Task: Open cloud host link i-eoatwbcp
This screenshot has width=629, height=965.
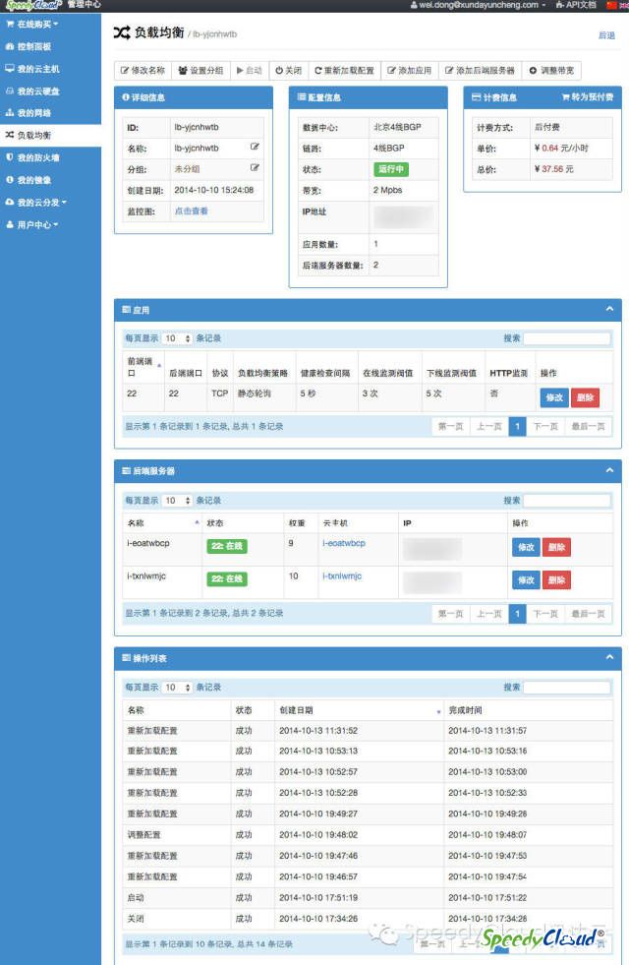Action: tap(344, 543)
